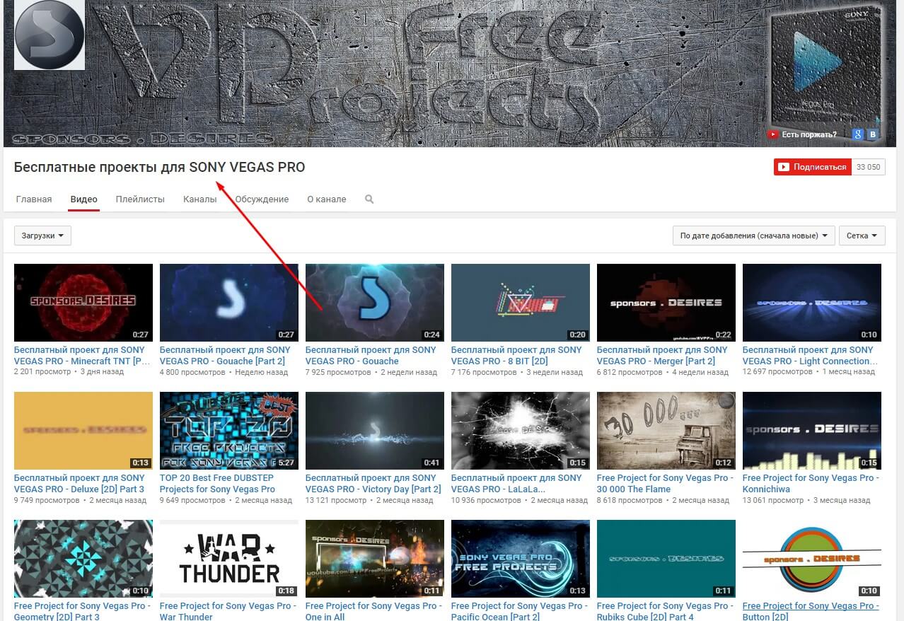The height and width of the screenshot is (621, 904).
Task: Open the Light Connection video thumbnail
Action: (812, 303)
